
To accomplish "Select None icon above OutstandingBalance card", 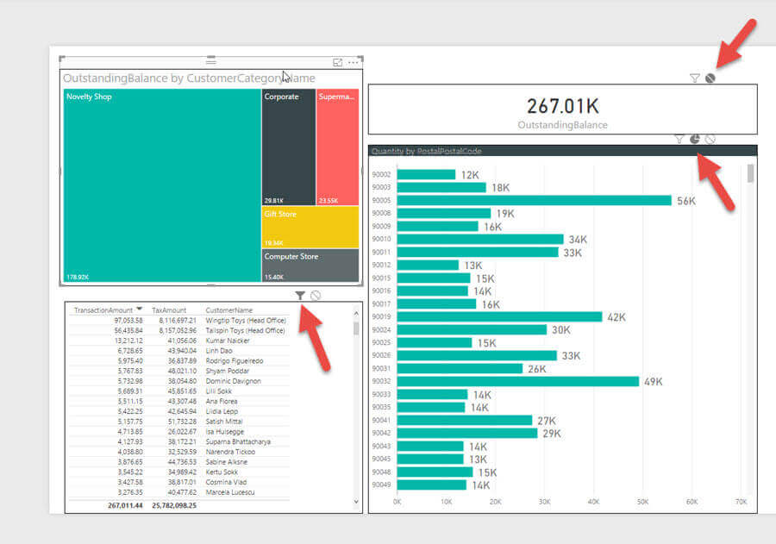I will pos(710,78).
